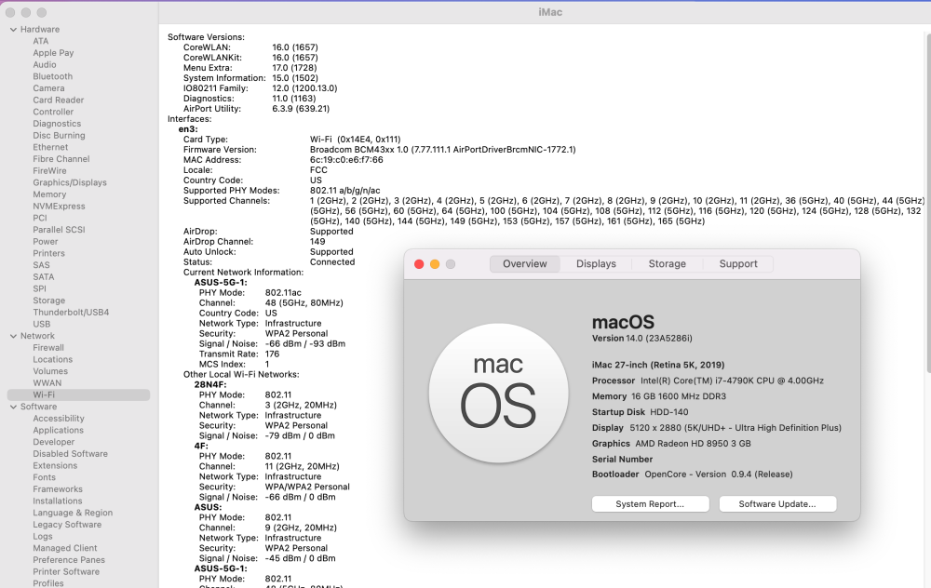Select Printer Software in the sidebar
The height and width of the screenshot is (588, 931).
[x=66, y=572]
